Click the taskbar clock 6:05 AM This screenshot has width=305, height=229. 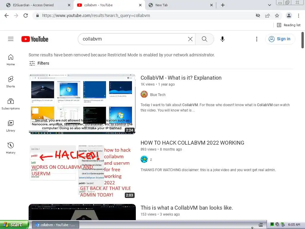pos(294,225)
